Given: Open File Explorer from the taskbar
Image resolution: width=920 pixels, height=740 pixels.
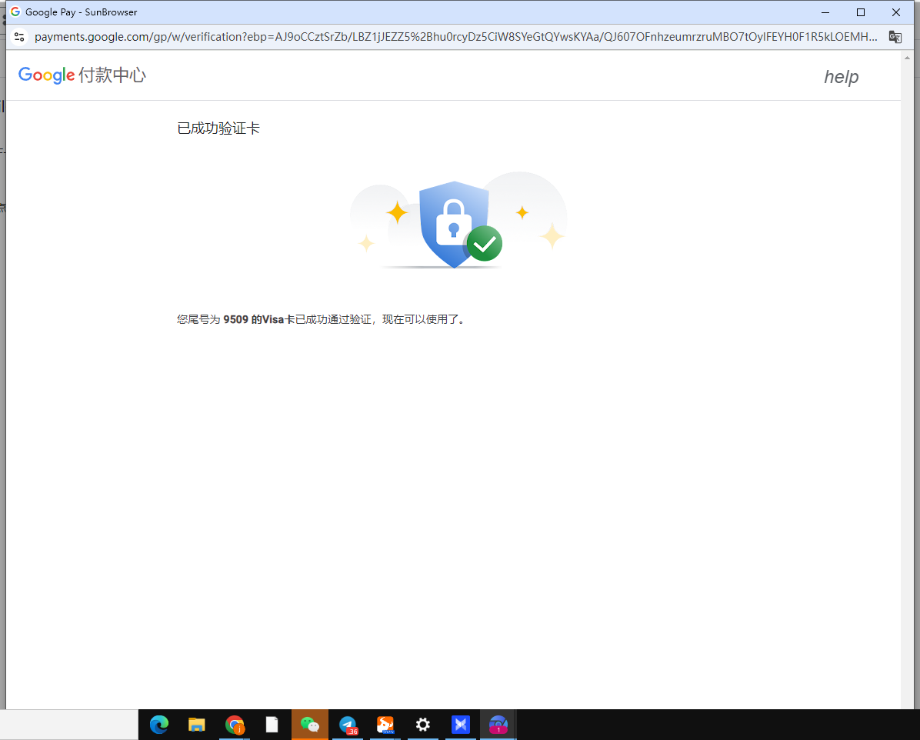Looking at the screenshot, I should point(197,725).
